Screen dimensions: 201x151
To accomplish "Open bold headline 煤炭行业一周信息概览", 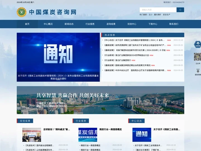I will click(111, 129).
